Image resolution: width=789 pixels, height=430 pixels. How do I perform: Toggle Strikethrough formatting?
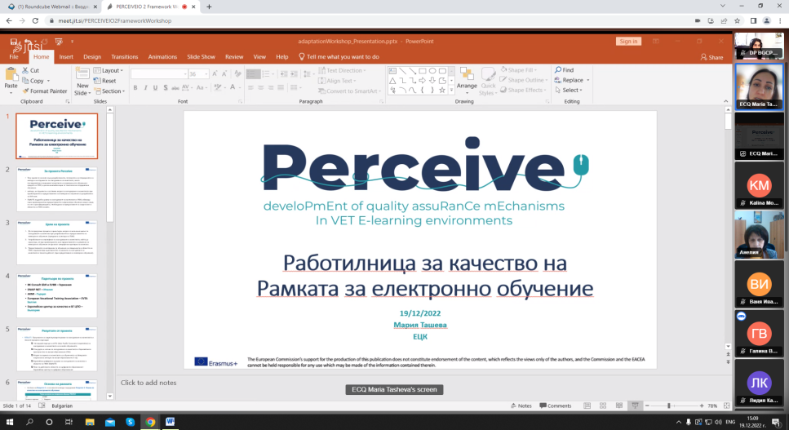pyautogui.click(x=175, y=87)
